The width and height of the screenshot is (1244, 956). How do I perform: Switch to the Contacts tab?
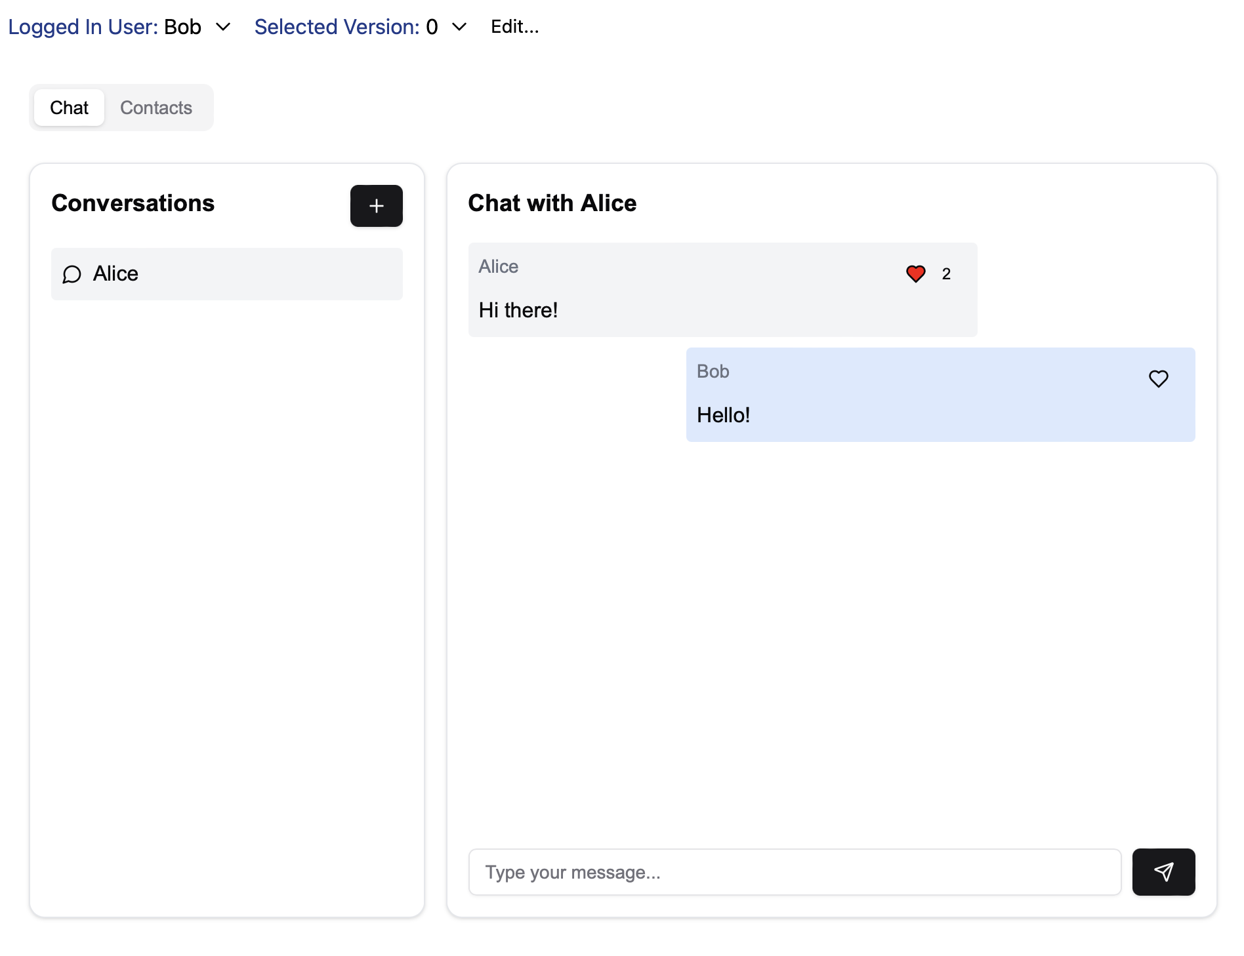pos(156,108)
